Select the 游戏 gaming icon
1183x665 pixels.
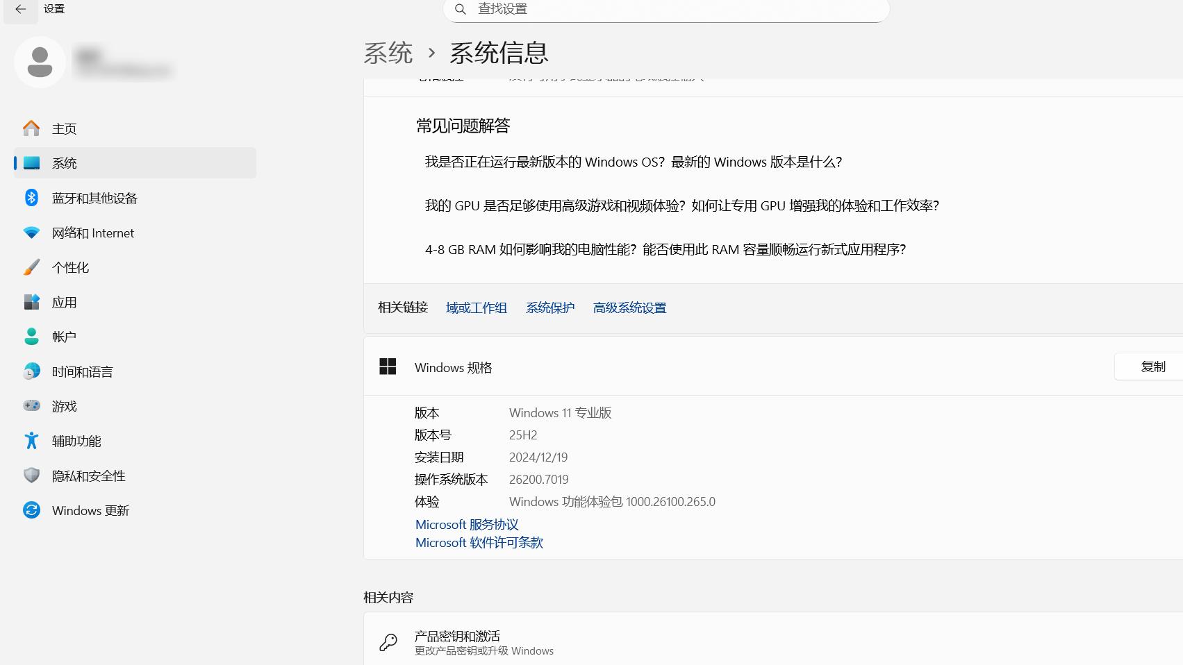64,406
